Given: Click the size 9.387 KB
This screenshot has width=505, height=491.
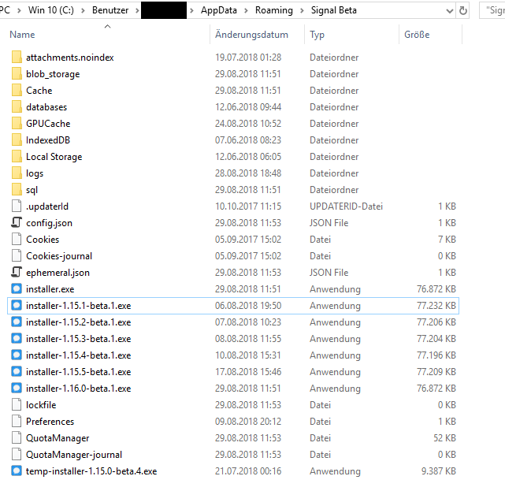Looking at the screenshot, I should pyautogui.click(x=439, y=471).
